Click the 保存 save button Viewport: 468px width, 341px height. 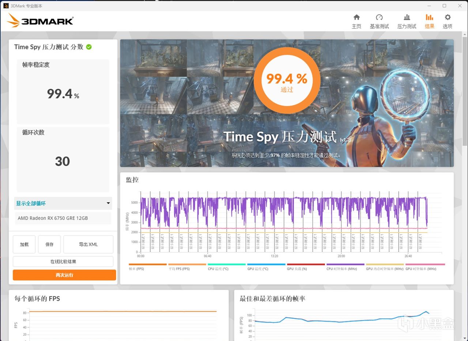49,244
